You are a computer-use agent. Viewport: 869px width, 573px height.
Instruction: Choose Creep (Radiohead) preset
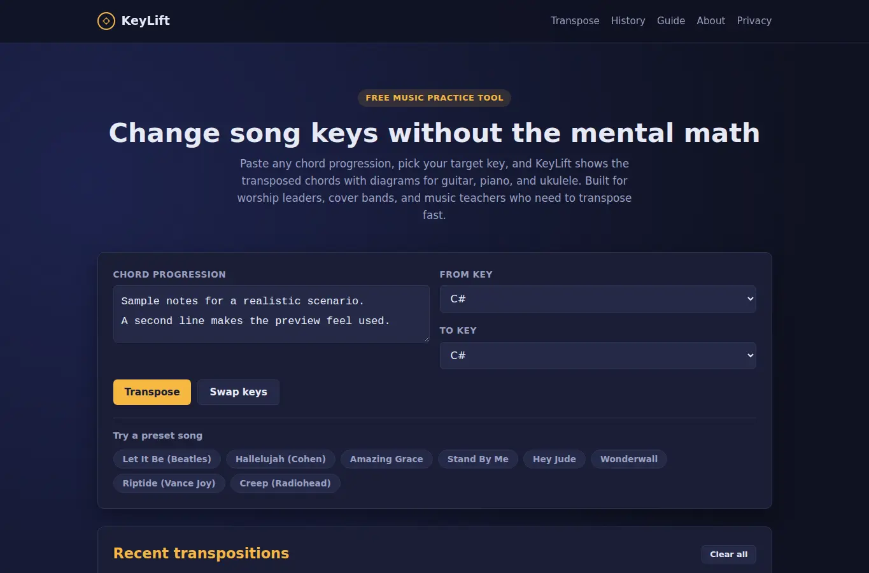[x=285, y=483]
